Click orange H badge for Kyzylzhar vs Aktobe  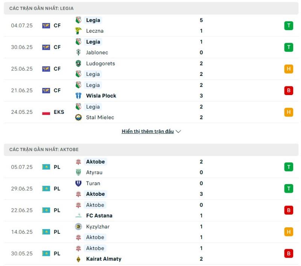coord(289,232)
